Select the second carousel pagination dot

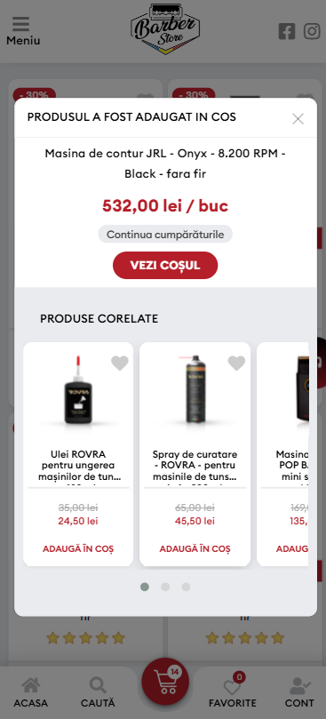pyautogui.click(x=165, y=587)
